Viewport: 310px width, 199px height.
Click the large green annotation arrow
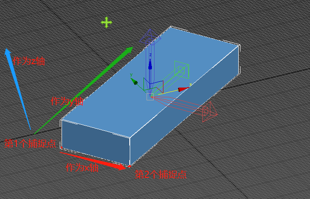click(84, 88)
